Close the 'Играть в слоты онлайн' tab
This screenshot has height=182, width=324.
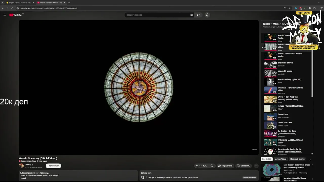33,3
